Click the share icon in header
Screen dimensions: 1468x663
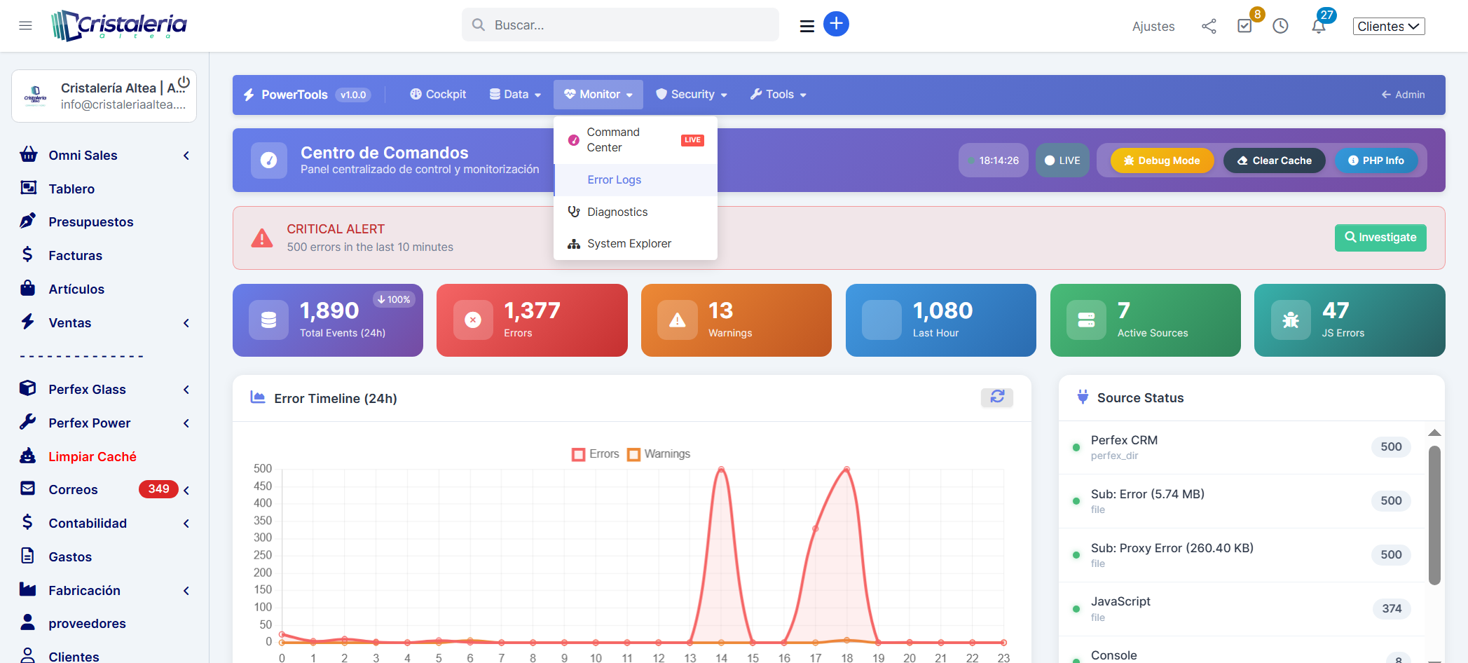point(1209,27)
